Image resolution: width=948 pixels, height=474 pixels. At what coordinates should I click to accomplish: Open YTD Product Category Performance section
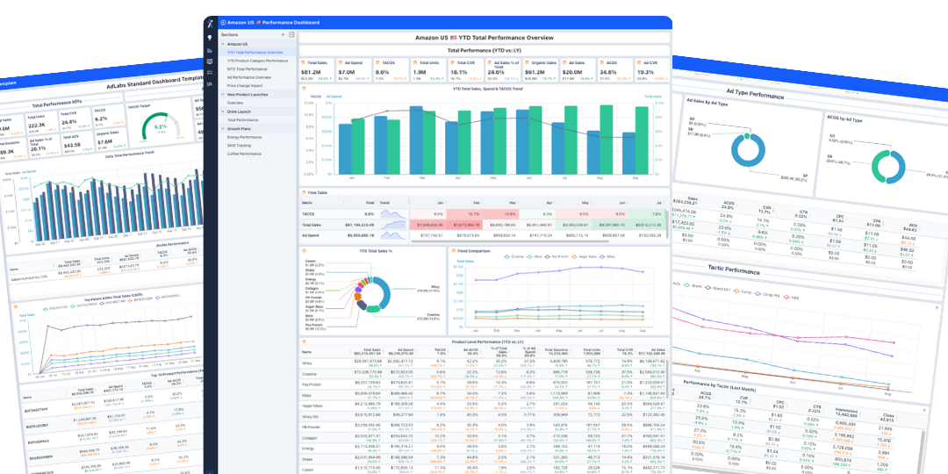tap(258, 61)
